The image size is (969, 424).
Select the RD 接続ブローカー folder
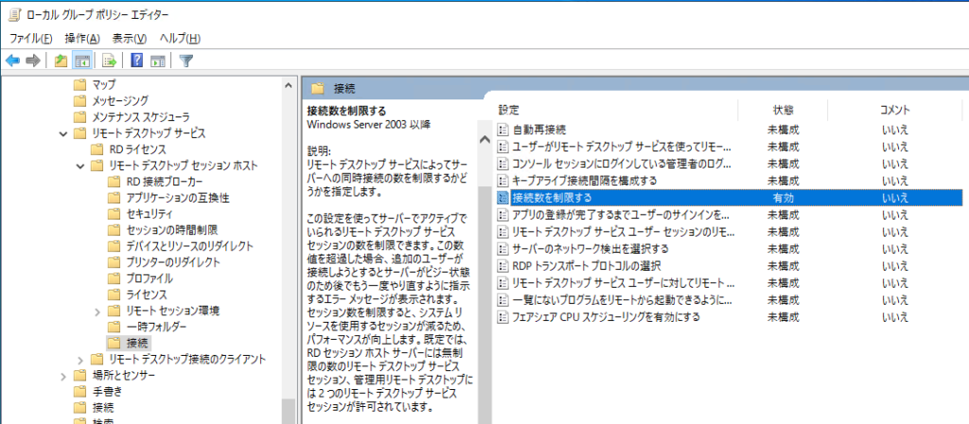click(164, 182)
